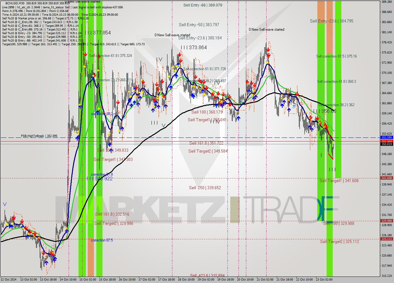Click the 'Sell Target1 | 347.303' label
The height and width of the screenshot is (283, 394).
point(113,159)
